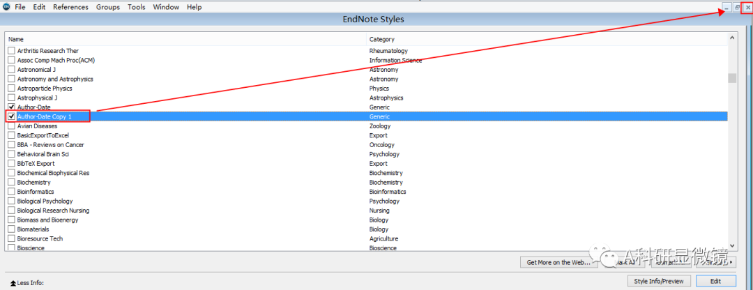Screen dimensions: 753x290
Task: Select the Biological Psychology style name
Action: pyautogui.click(x=45, y=201)
